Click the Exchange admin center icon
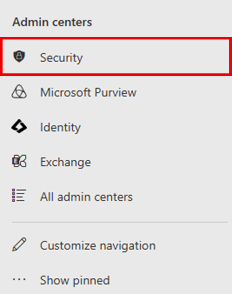 coord(19,161)
